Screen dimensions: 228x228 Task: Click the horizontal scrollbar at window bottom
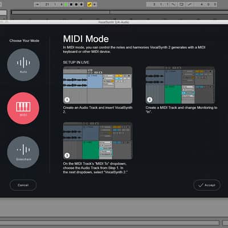pos(109,223)
